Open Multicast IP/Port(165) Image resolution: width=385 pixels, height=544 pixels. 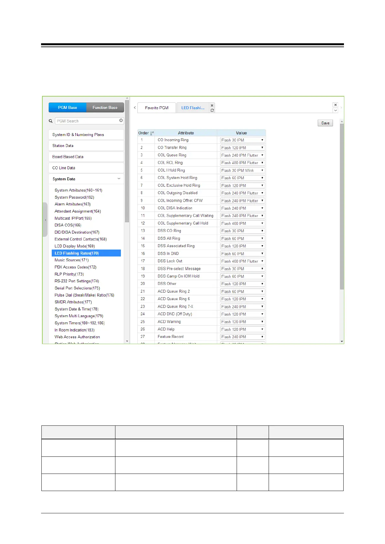(73, 218)
